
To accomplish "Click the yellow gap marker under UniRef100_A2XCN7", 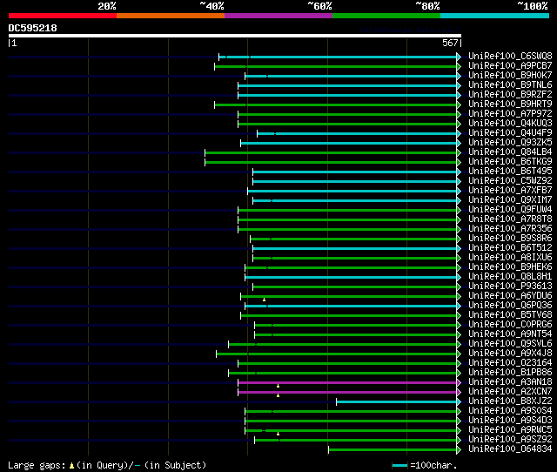I will [278, 395].
